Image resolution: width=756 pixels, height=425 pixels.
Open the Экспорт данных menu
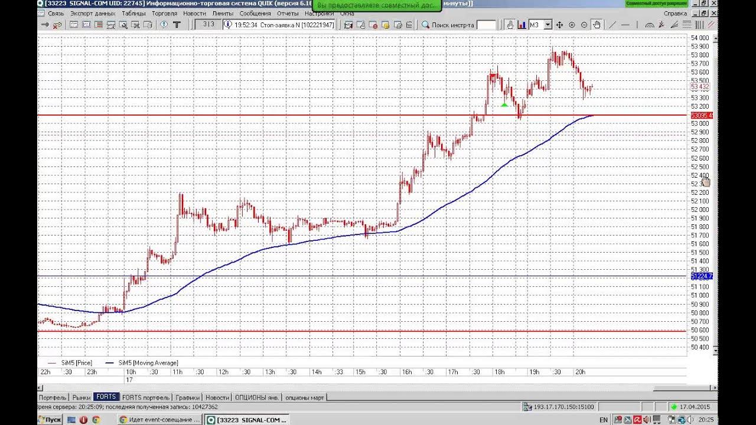click(93, 13)
